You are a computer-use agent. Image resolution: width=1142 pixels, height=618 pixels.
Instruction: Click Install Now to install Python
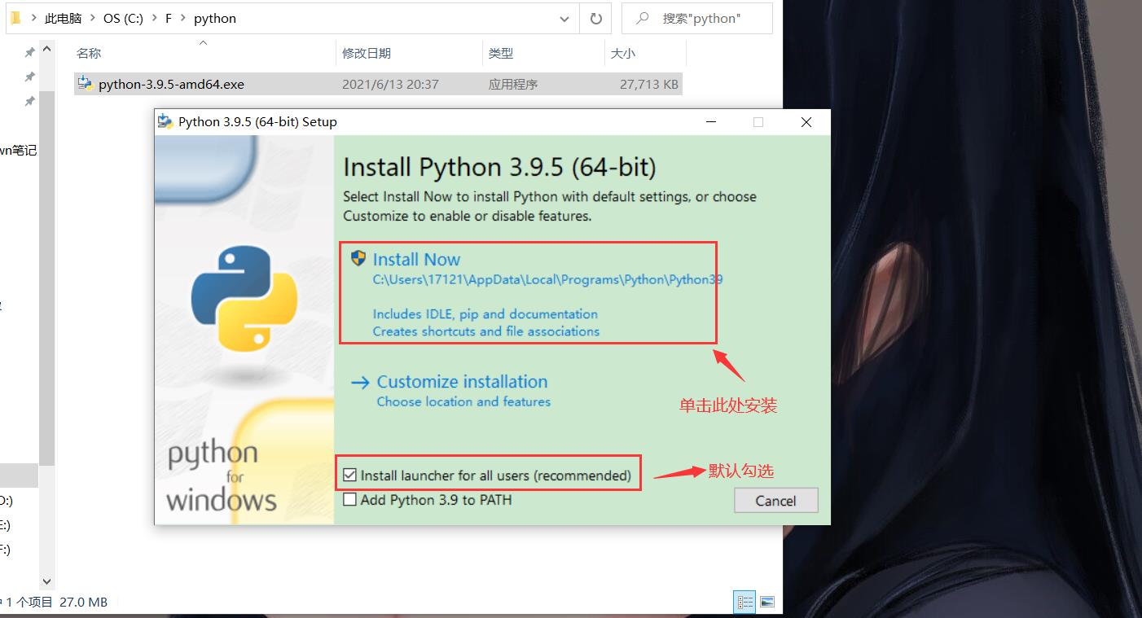416,260
